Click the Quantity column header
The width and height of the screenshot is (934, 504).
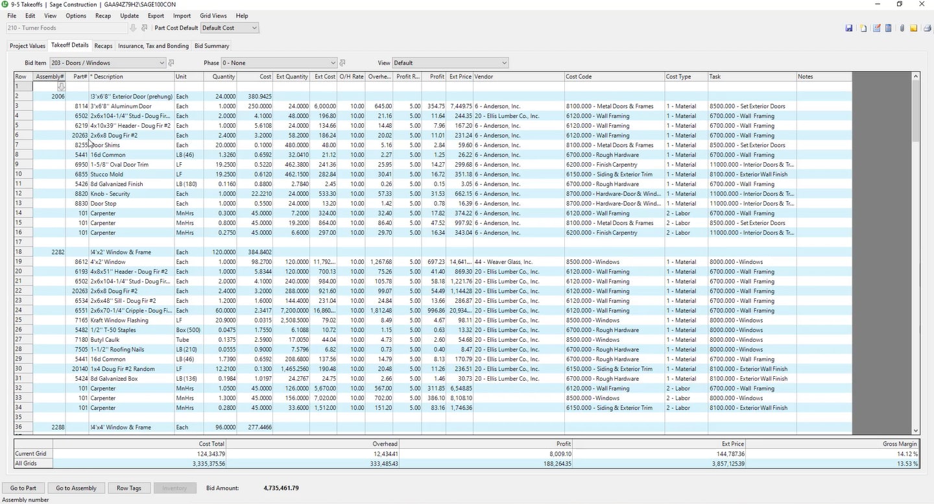(221, 77)
